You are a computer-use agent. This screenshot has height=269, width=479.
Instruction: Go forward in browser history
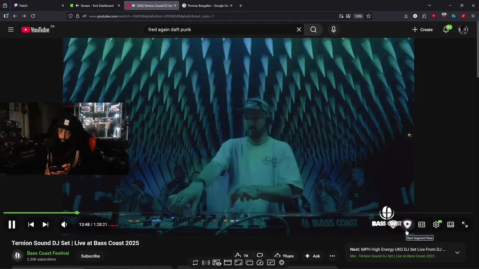click(24, 16)
